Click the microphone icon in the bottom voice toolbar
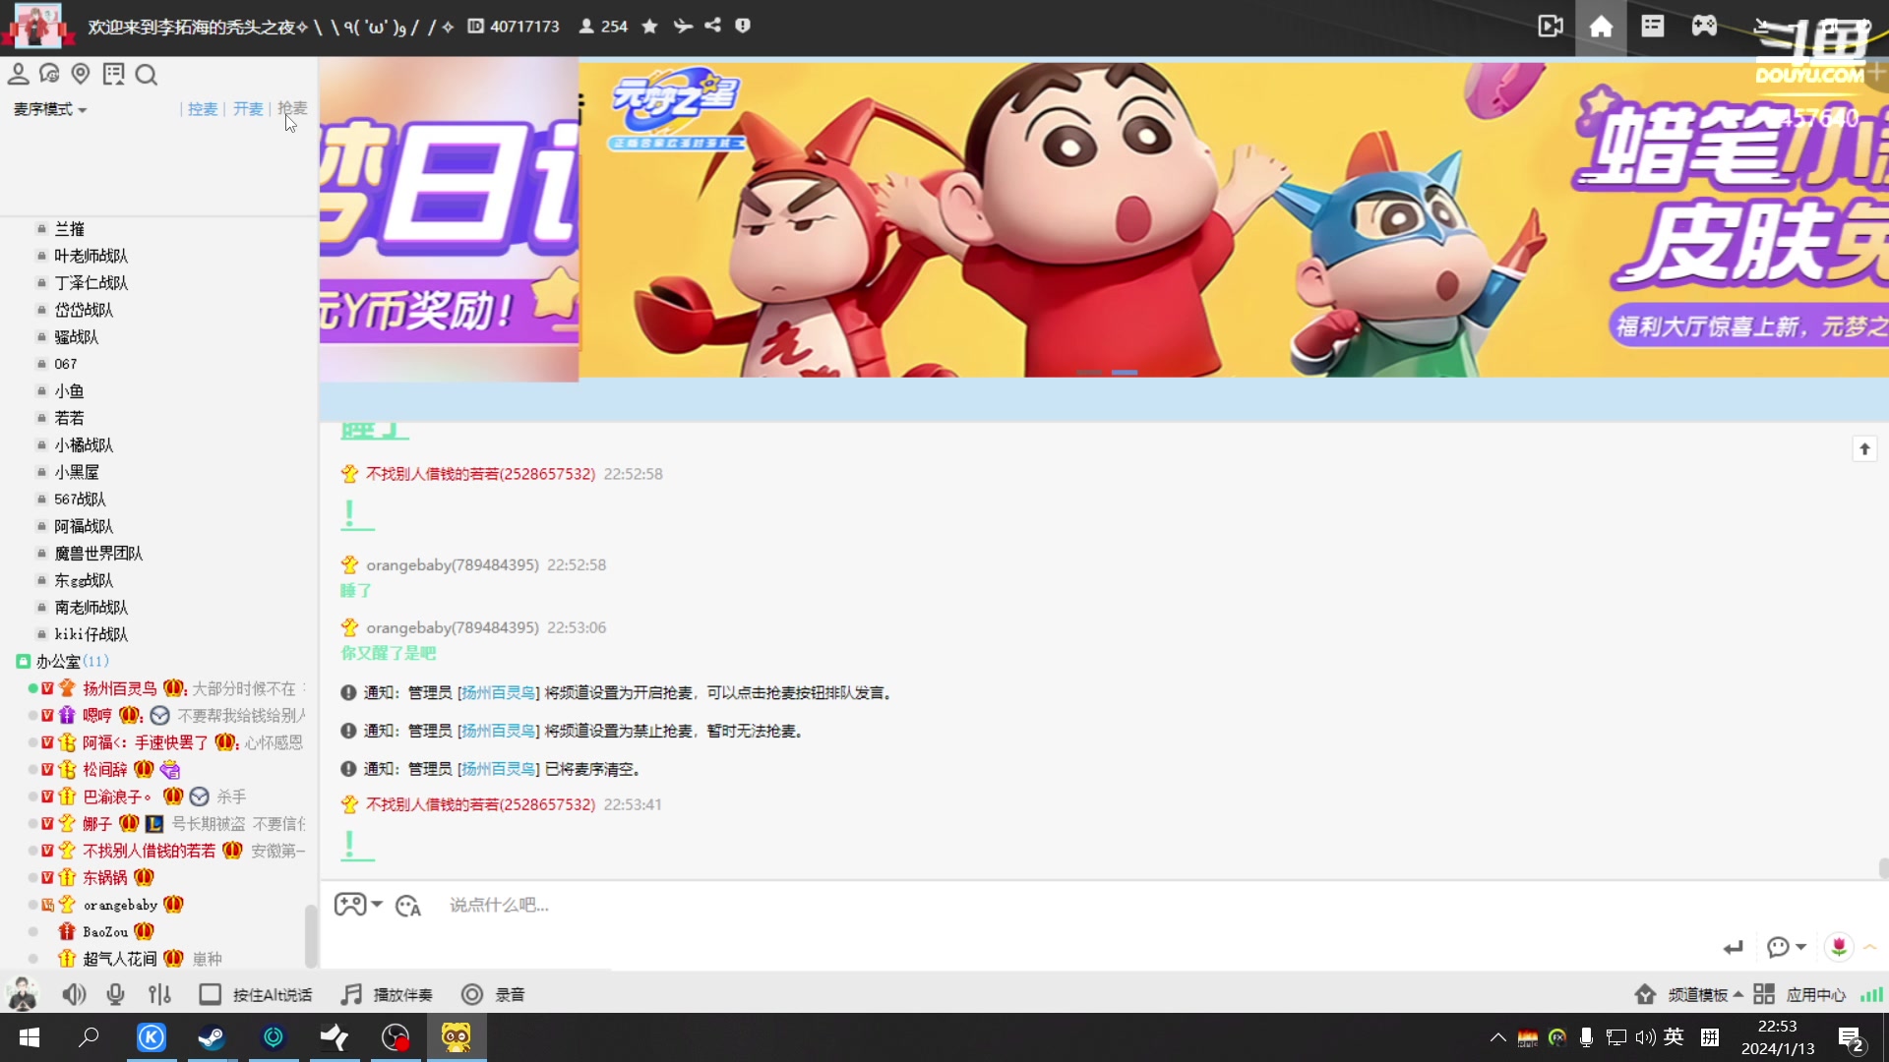 click(x=116, y=994)
